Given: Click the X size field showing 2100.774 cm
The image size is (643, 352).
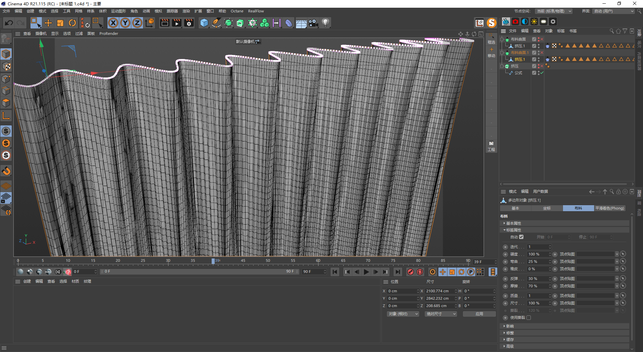Looking at the screenshot, I should pos(439,291).
